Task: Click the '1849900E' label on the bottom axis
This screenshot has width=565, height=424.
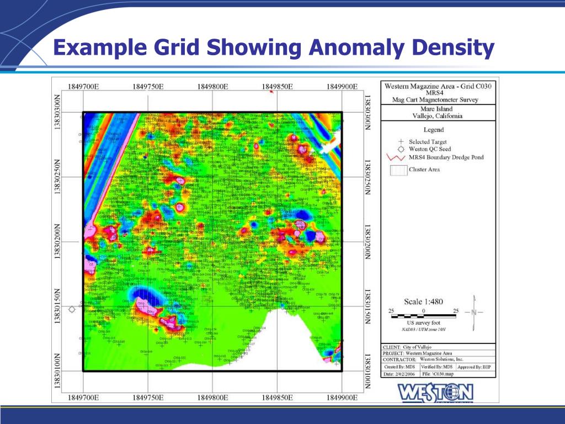Action: tap(342, 397)
